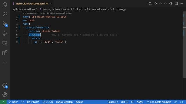Click the .github breadcrumb

click(17, 9)
